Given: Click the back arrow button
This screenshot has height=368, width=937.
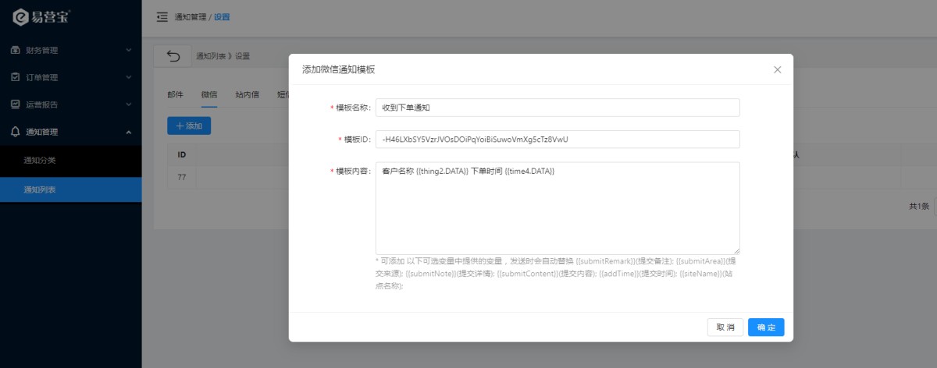Looking at the screenshot, I should 173,56.
